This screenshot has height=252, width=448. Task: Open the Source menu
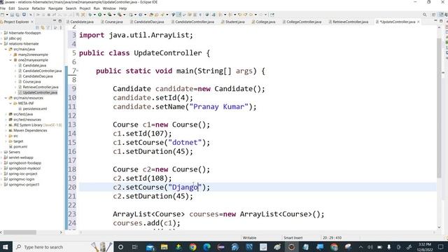[x=23, y=8]
